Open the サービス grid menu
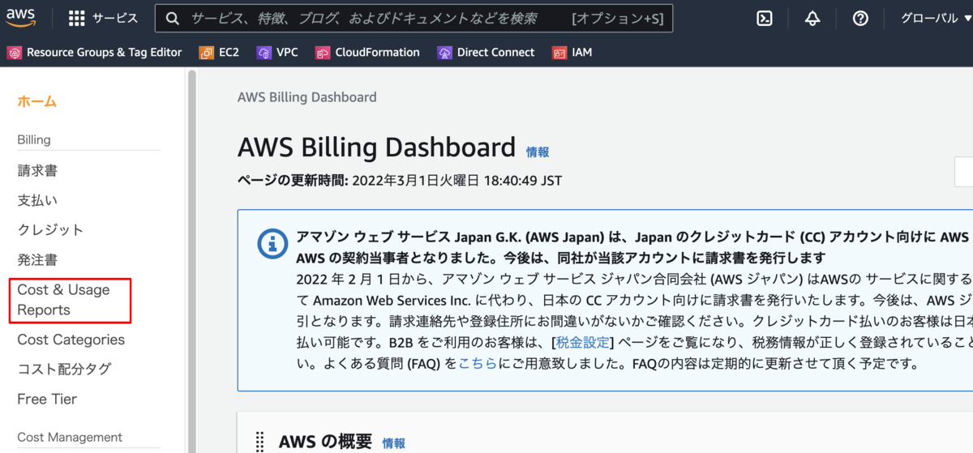Image resolution: width=973 pixels, height=453 pixels. tap(103, 19)
